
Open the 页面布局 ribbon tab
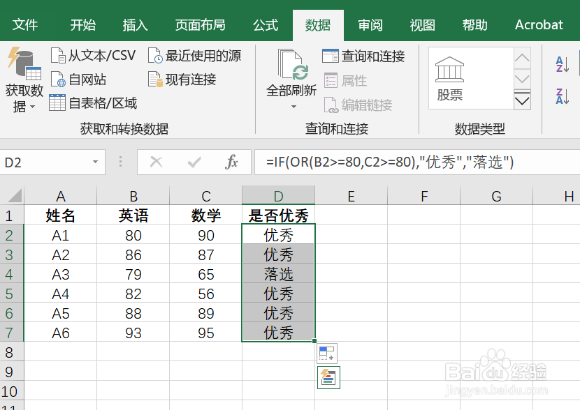point(200,25)
